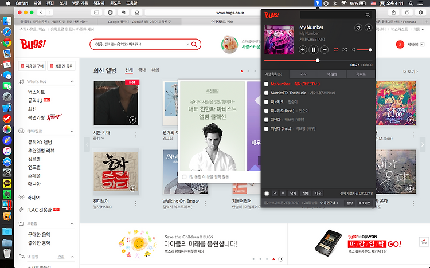Click Safari share button
Screen dimensions: 430x268
[394, 13]
